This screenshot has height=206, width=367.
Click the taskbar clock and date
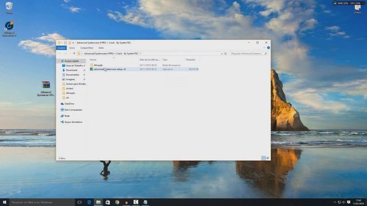pyautogui.click(x=358, y=202)
